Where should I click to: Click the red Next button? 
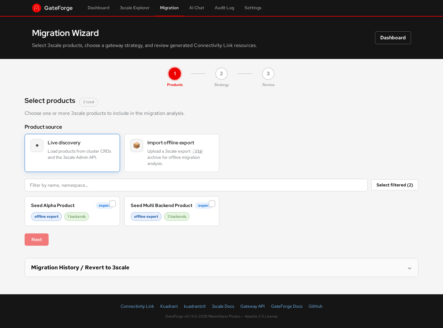pos(37,240)
